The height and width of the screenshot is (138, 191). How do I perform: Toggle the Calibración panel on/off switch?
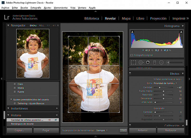(130, 125)
